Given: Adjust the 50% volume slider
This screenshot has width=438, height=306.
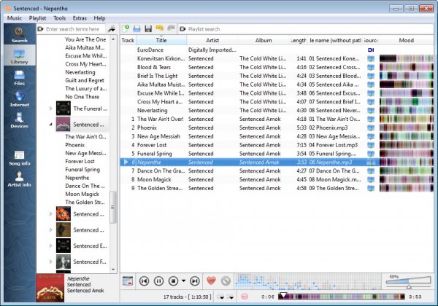Looking at the screenshot, I should pos(408,282).
